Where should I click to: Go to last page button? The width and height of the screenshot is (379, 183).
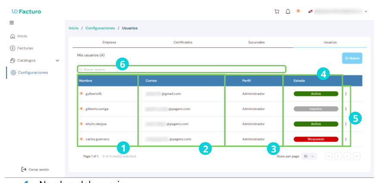click(x=357, y=156)
